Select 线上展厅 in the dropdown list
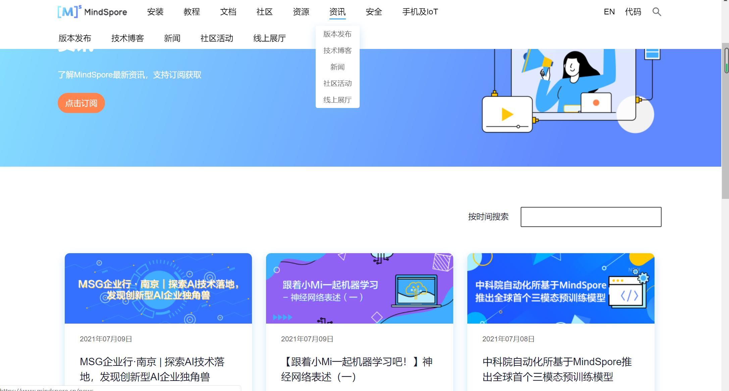Image resolution: width=729 pixels, height=391 pixels. 337,100
